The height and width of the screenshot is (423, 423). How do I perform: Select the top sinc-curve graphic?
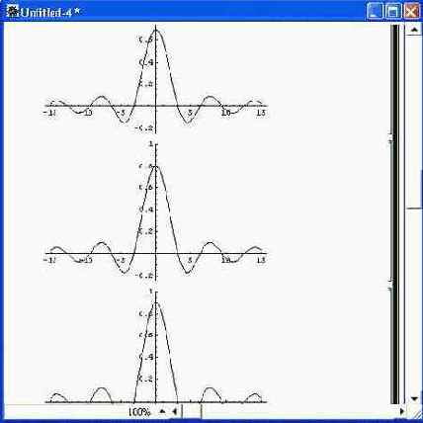click(x=155, y=79)
